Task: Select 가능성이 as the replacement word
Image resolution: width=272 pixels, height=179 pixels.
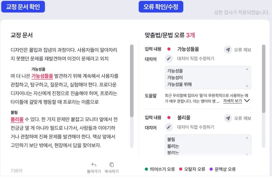Action: point(175,78)
